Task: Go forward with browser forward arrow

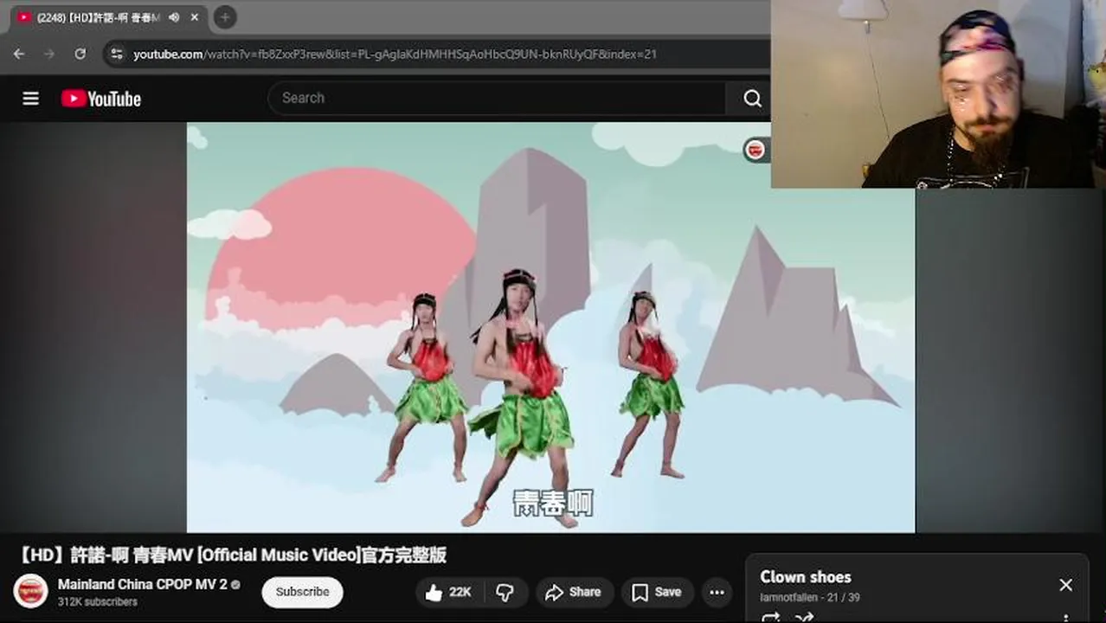Action: pyautogui.click(x=49, y=54)
